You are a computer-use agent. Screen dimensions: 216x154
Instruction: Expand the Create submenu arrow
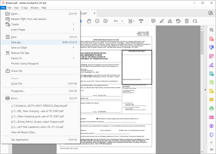pyautogui.click(x=73, y=24)
